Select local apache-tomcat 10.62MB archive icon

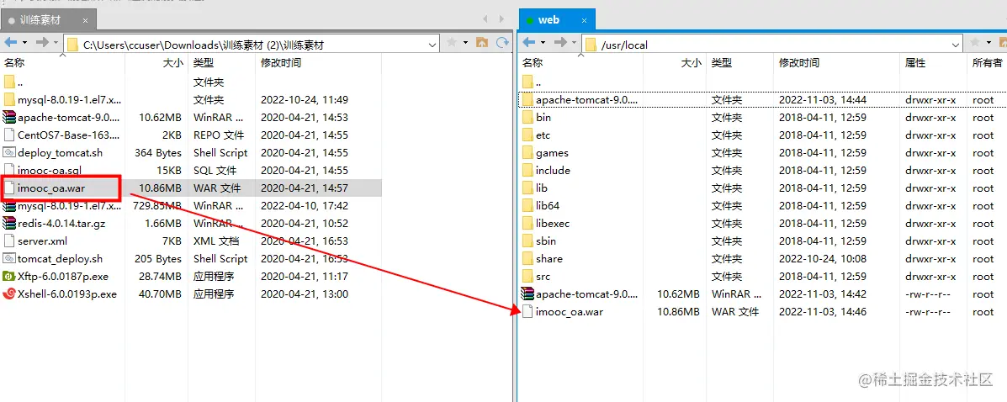(9, 118)
